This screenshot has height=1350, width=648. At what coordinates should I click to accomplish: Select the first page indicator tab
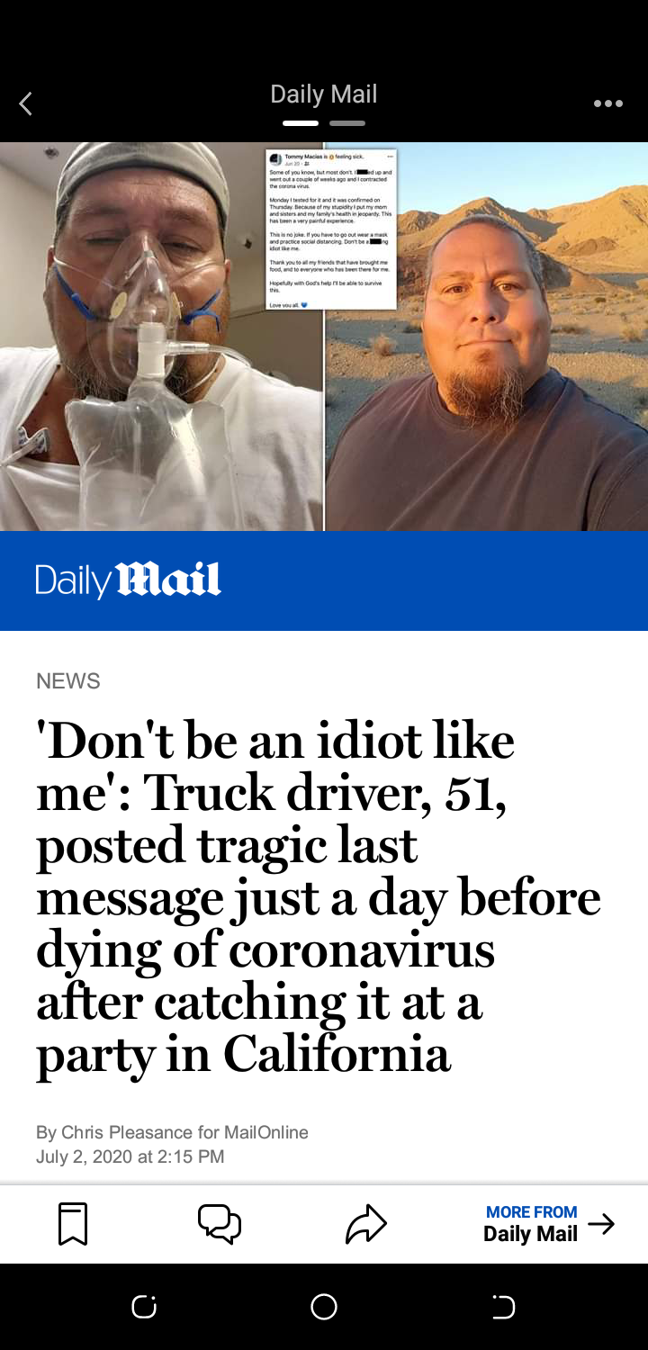[x=301, y=122]
